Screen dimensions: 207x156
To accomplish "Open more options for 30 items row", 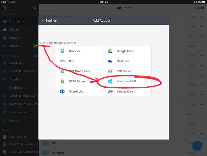I will tap(201, 114).
